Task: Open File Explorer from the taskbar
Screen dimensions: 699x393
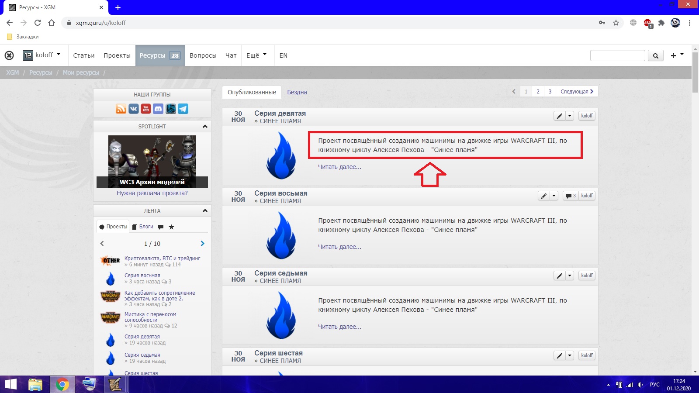Action: click(35, 384)
